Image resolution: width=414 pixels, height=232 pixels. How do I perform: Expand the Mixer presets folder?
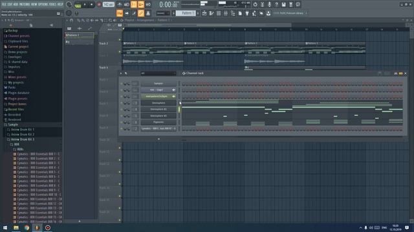[17, 77]
